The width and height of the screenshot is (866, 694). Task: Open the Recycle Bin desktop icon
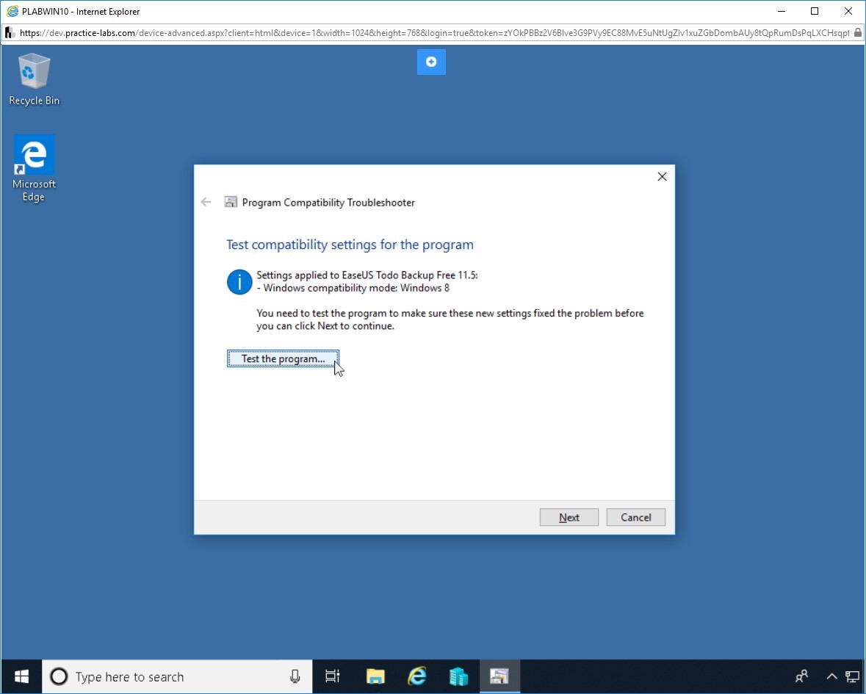coord(35,79)
